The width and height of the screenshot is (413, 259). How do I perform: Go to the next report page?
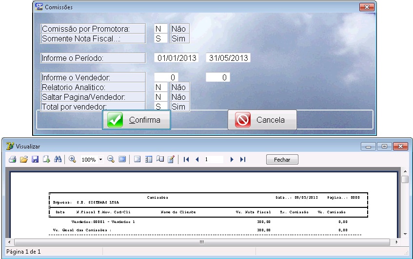coord(232,159)
